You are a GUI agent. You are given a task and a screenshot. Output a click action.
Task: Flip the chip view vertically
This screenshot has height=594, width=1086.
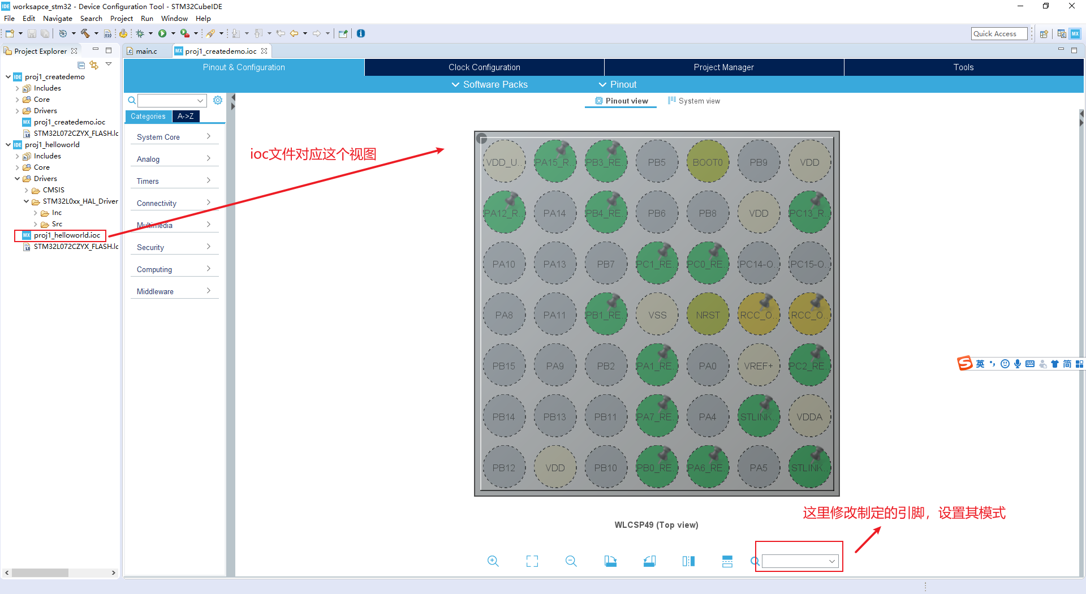pyautogui.click(x=727, y=561)
